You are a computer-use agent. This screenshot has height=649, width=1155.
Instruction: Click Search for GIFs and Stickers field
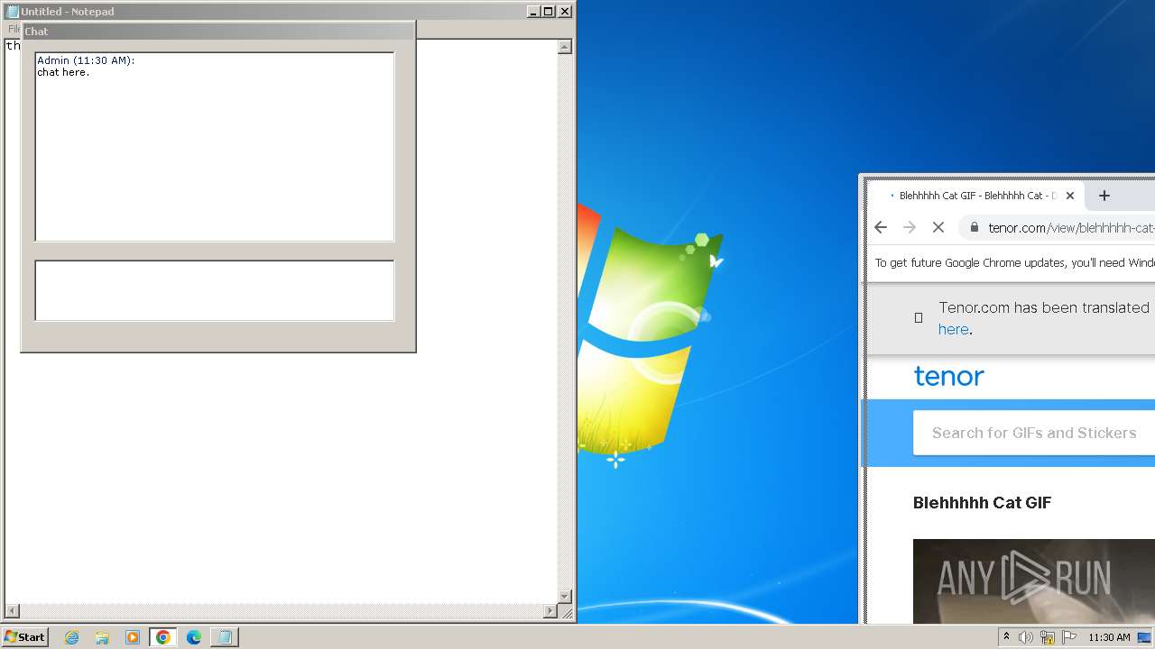(1034, 433)
